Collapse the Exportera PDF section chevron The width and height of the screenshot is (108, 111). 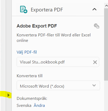(x=94, y=9)
